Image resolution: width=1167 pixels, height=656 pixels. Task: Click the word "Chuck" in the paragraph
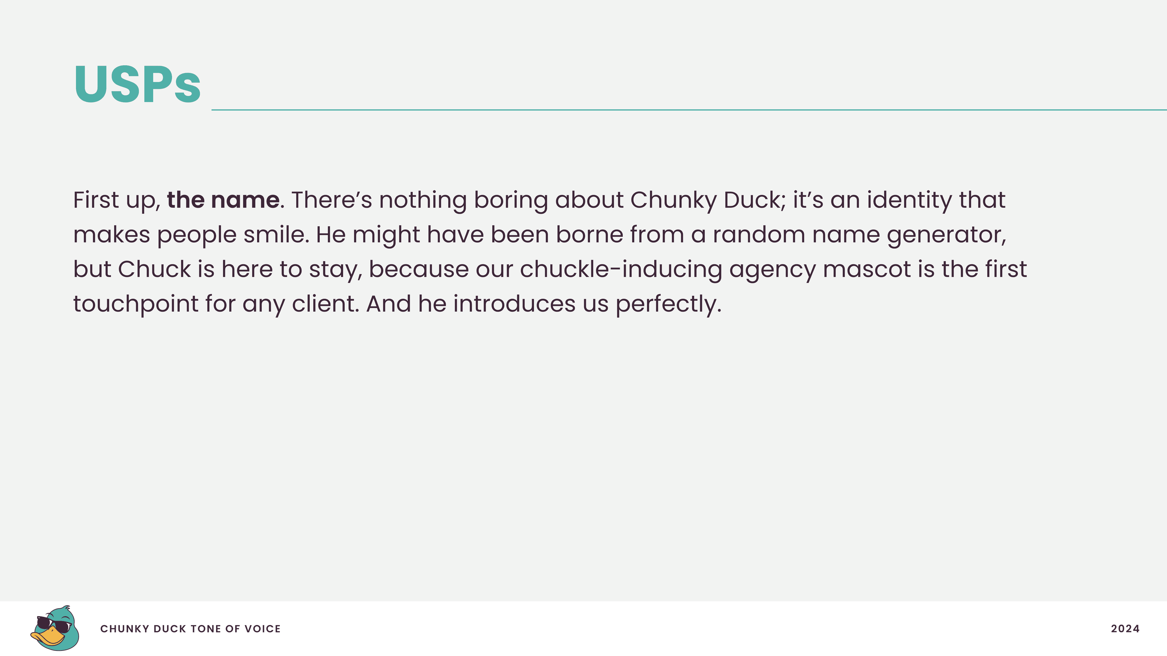[154, 269]
